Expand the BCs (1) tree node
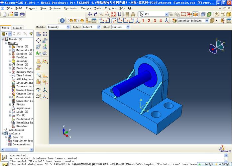232x166 pixels. coord(10,115)
